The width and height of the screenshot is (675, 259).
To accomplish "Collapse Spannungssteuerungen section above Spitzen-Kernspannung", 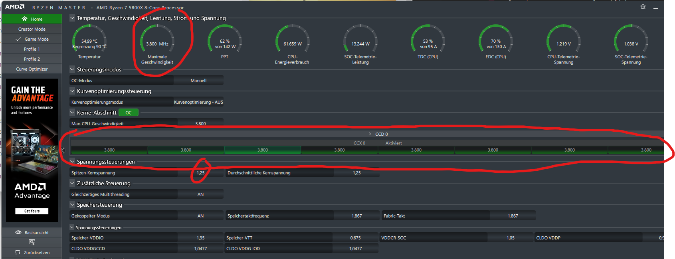I will tap(72, 162).
